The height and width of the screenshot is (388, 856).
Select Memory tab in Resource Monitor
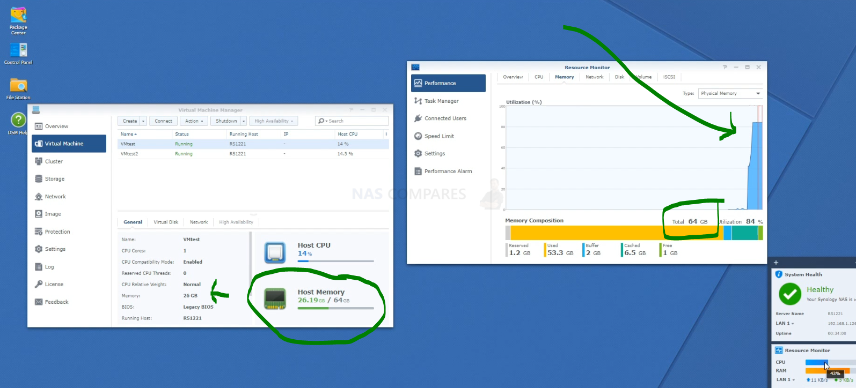(x=565, y=77)
